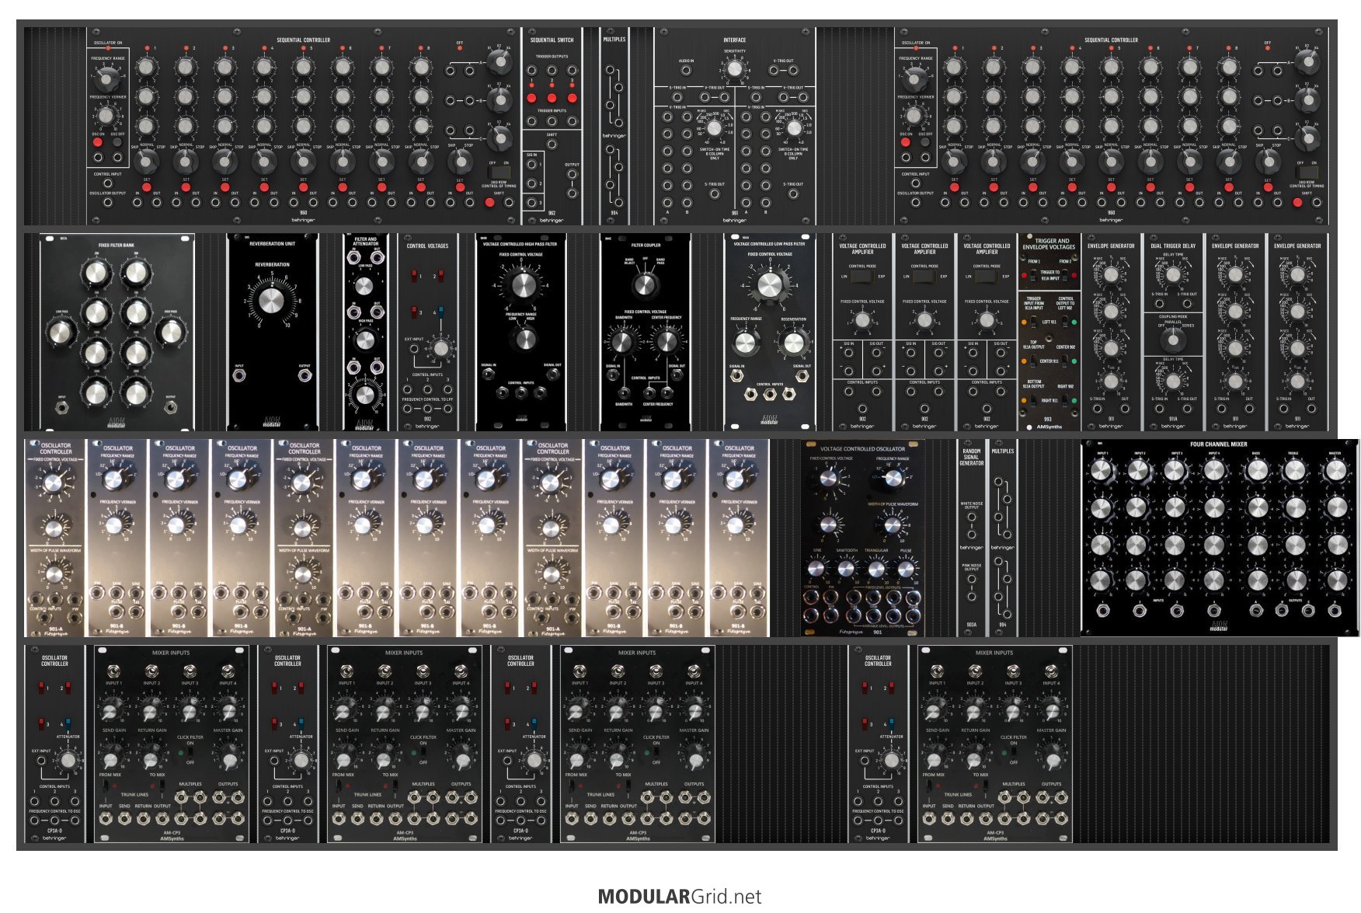This screenshot has height=913, width=1361.
Task: Click the Pulse level knob on Voltage Controlled Oscillator
Action: (x=906, y=569)
